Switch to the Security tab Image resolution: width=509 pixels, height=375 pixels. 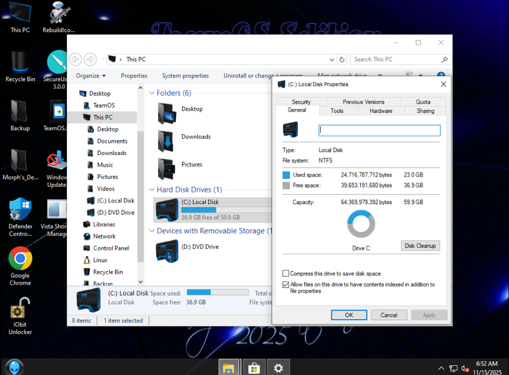click(x=301, y=102)
